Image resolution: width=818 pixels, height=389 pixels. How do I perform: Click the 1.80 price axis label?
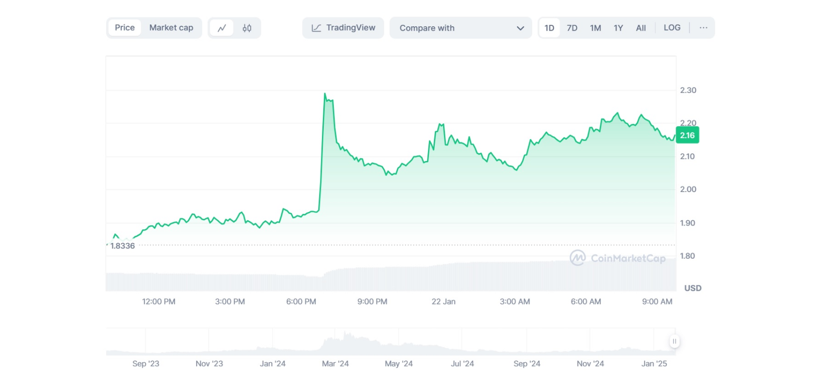point(688,256)
